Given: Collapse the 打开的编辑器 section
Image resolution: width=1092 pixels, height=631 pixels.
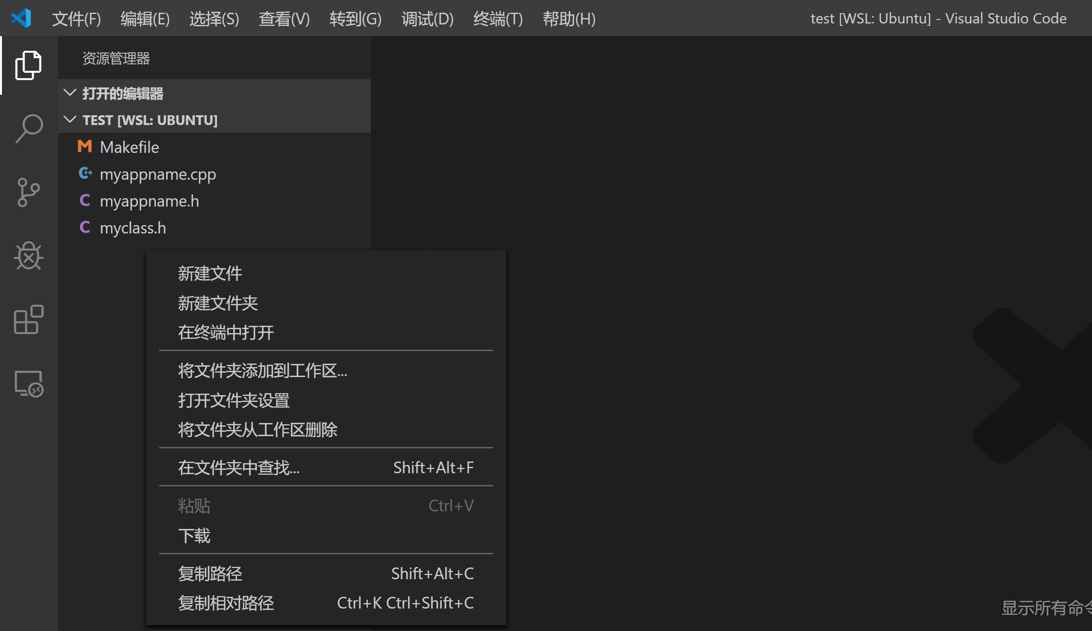Looking at the screenshot, I should (x=70, y=93).
